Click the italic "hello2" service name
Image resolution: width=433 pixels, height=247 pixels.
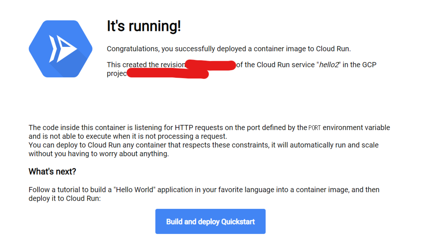pos(329,65)
